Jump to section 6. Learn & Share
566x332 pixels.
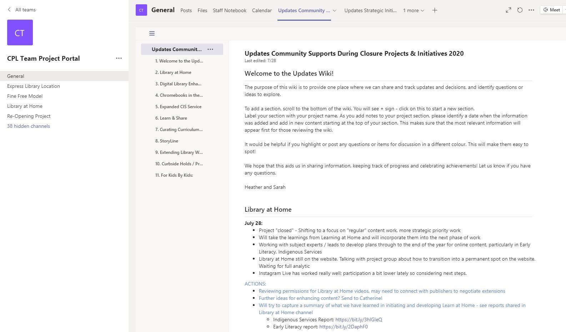pos(171,118)
